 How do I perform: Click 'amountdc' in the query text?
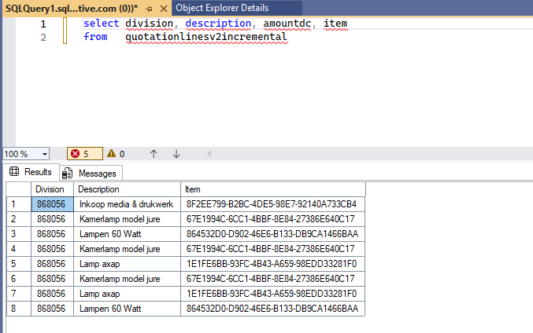coord(287,24)
